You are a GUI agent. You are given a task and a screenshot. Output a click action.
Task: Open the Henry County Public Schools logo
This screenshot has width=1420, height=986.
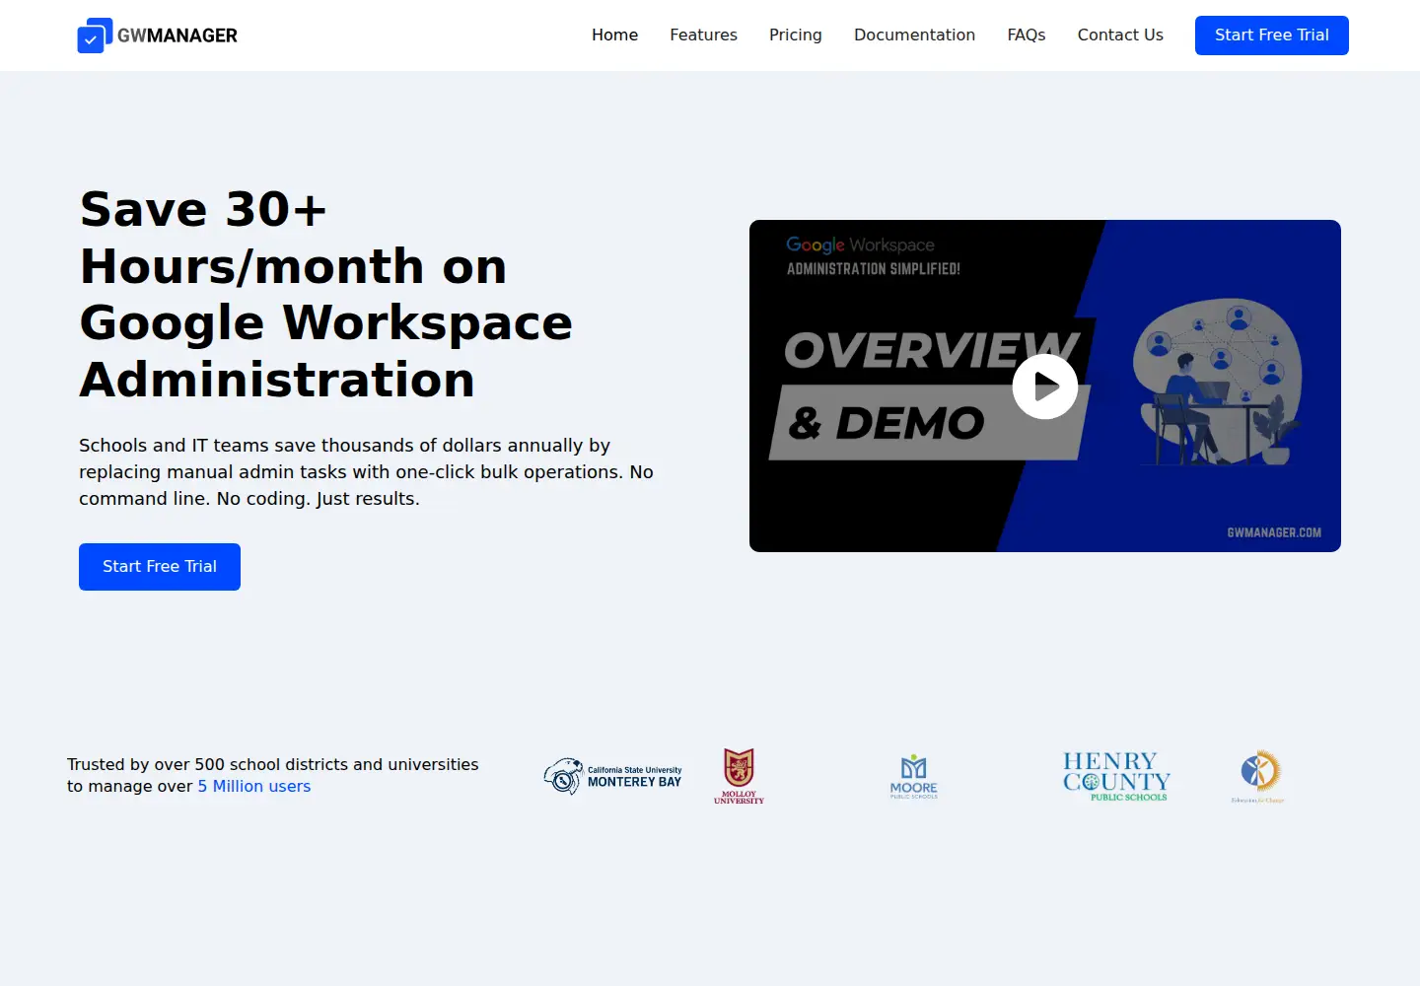1116,776
